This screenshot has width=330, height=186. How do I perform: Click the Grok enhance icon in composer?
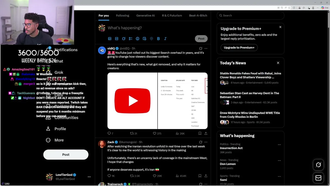pyautogui.click(x=123, y=38)
